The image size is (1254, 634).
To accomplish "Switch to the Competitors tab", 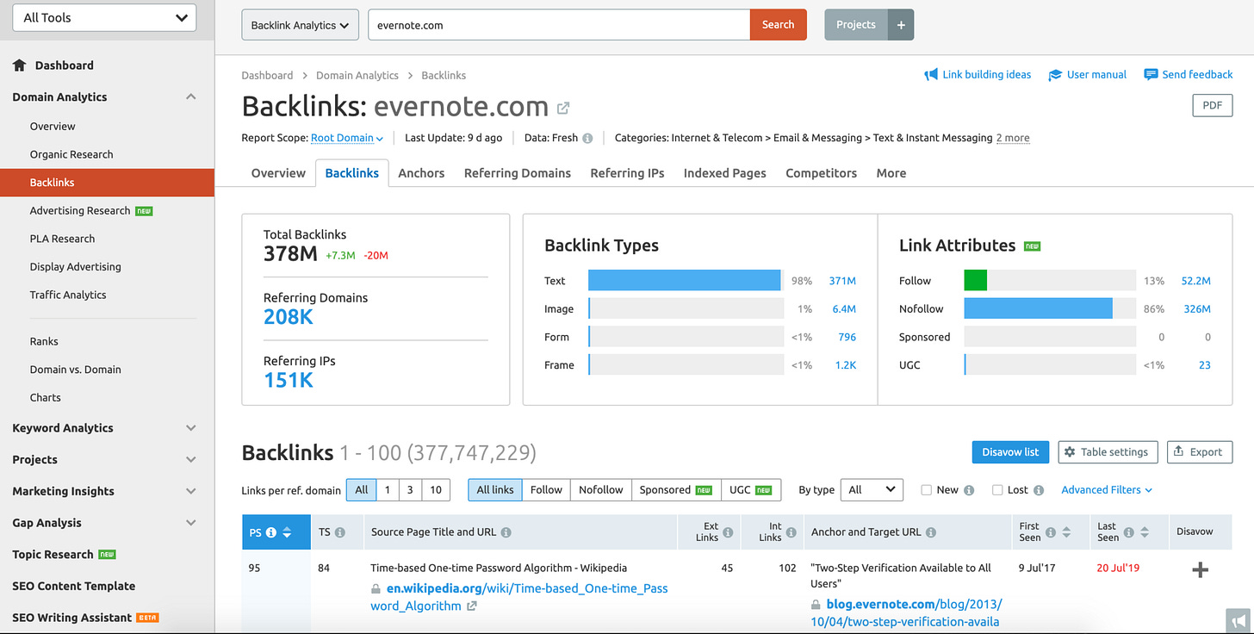I will point(821,173).
